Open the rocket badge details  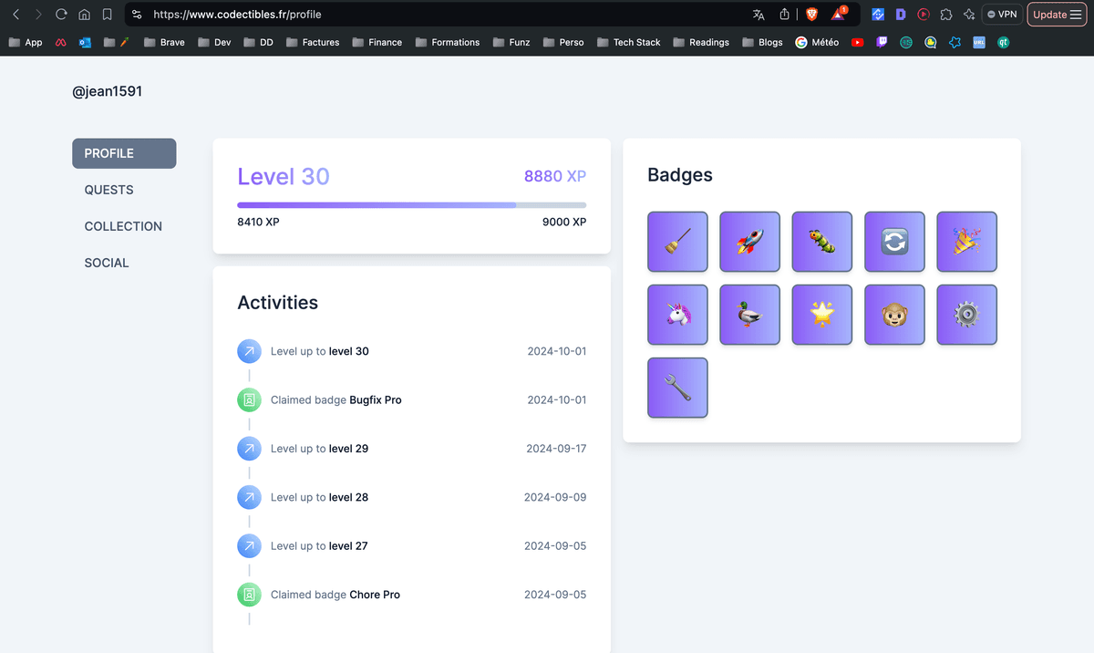[749, 242]
